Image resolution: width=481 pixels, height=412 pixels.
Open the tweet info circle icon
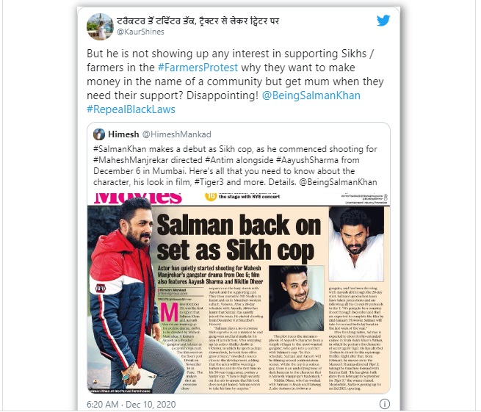tap(385, 404)
